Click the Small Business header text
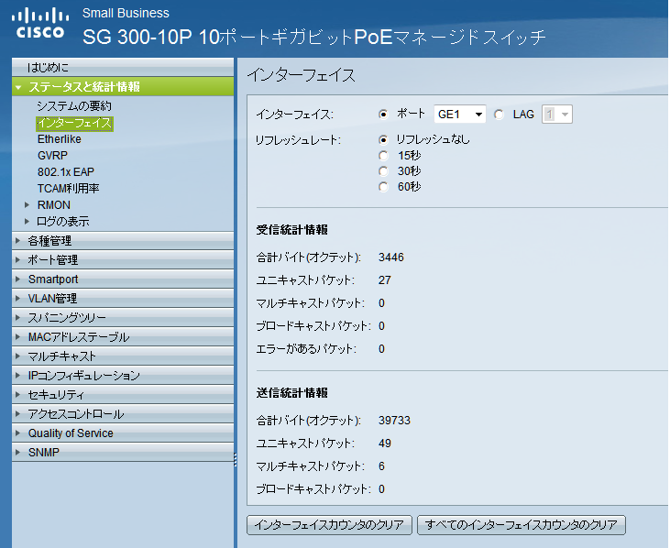Screen dimensions: 670x548 click(126, 13)
